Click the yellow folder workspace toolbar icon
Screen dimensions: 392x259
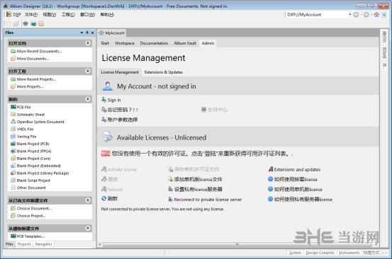coord(41,24)
